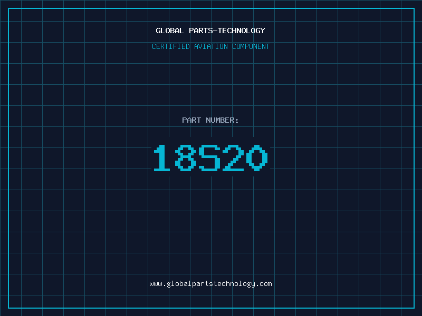422x316 pixels.
Task: Open the www.globalpartstechnology.com link
Action: pyautogui.click(x=210, y=284)
